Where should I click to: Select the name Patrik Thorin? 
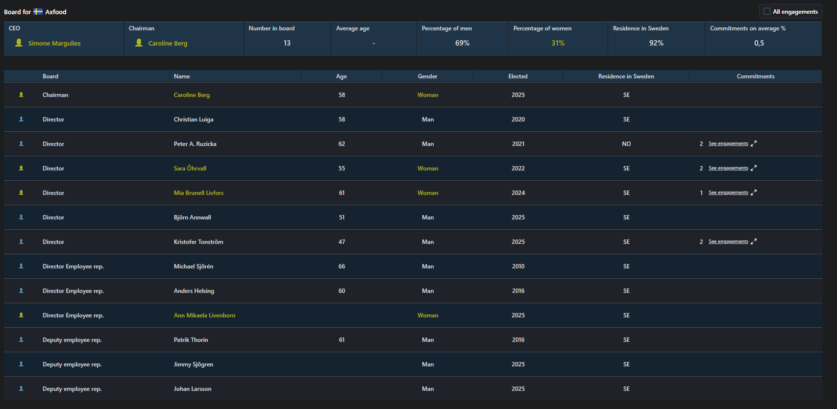point(191,340)
